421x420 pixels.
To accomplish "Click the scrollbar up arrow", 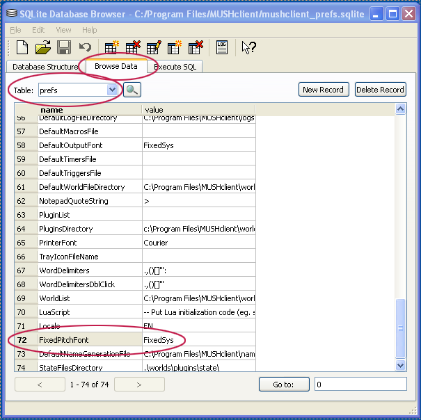I will tap(400, 108).
